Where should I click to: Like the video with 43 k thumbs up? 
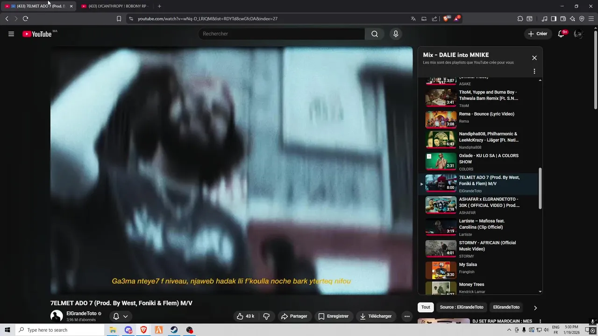246,316
